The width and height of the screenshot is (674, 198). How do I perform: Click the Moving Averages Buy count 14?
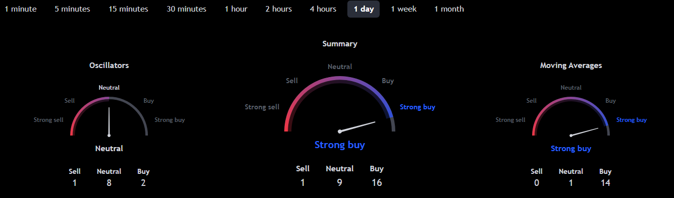tap(605, 183)
